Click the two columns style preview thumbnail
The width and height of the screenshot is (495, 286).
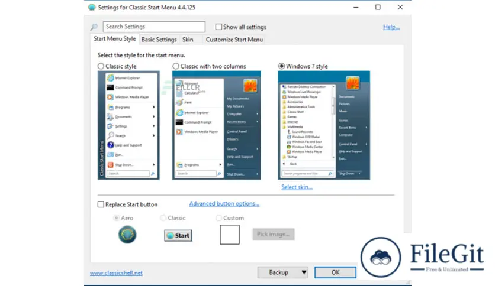point(217,125)
